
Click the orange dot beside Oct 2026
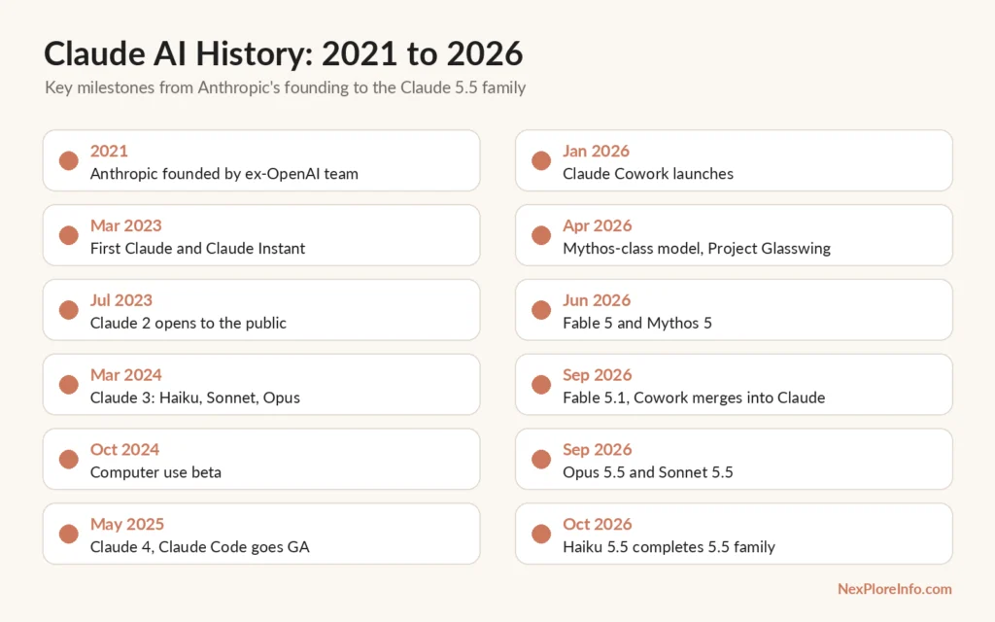coord(541,534)
